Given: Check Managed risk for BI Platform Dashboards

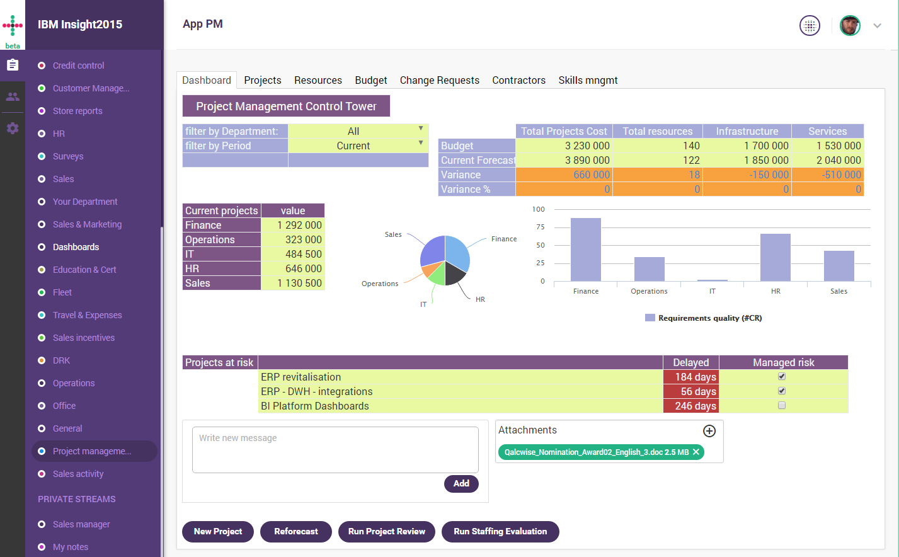Looking at the screenshot, I should pyautogui.click(x=782, y=406).
